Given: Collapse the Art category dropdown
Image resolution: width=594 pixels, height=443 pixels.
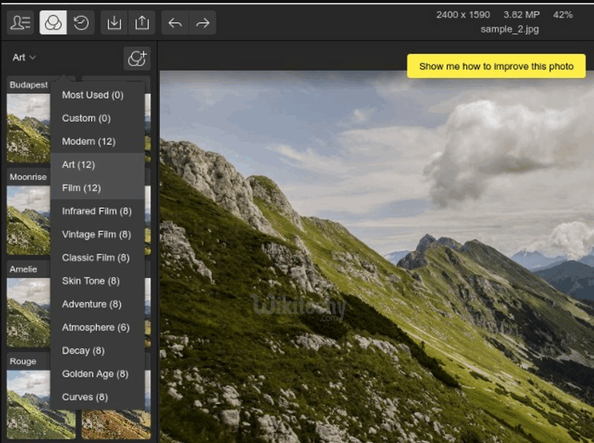Looking at the screenshot, I should click(24, 58).
